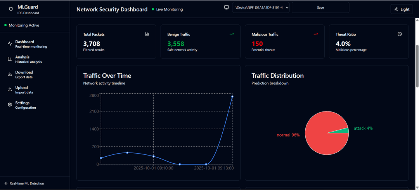Click the bar chart icon on Total Packets
Viewport: 419px width, 190px height.
tap(147, 34)
